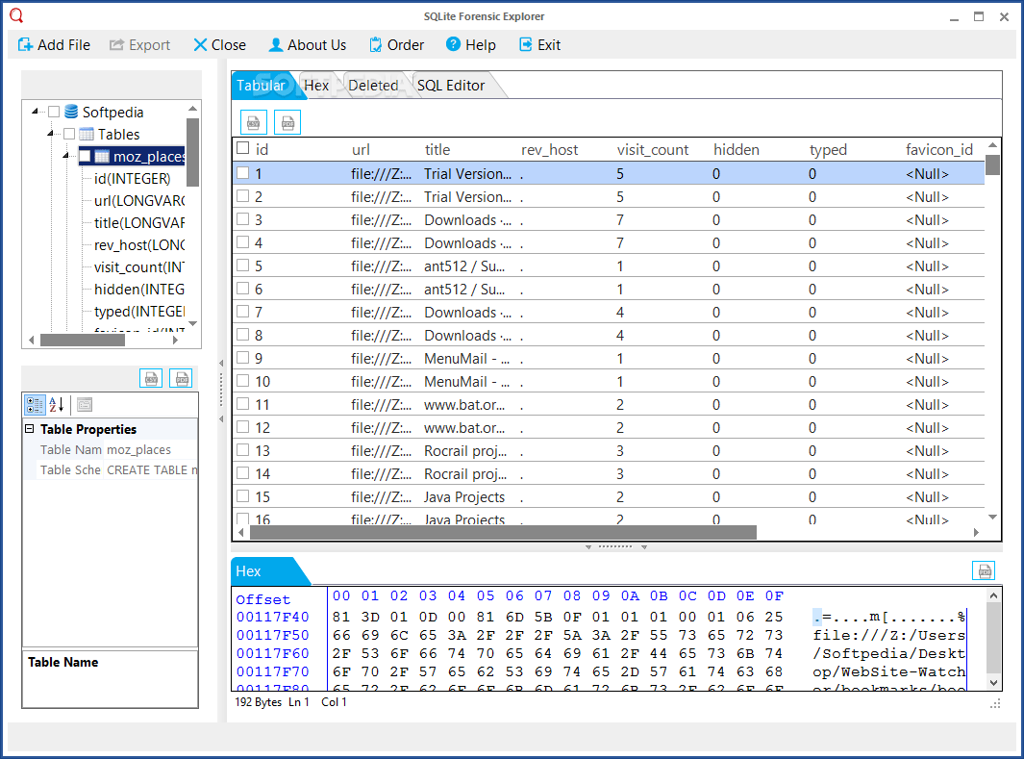Image resolution: width=1024 pixels, height=759 pixels.
Task: Switch to the Deleted tab
Action: click(x=372, y=85)
